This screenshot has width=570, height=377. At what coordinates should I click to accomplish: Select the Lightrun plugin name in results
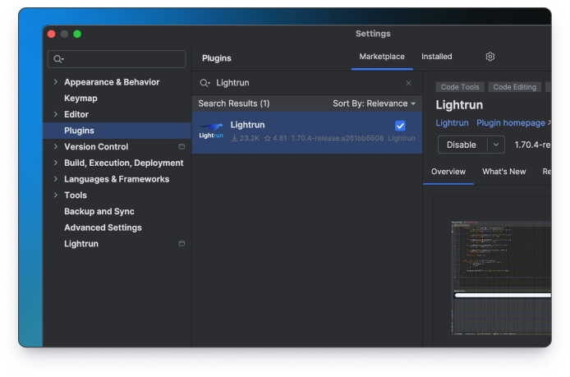[x=247, y=125]
